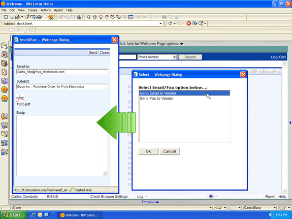This screenshot has width=292, height=219.
Task: Expand the Log arrow in the footer
Action: click(x=146, y=197)
